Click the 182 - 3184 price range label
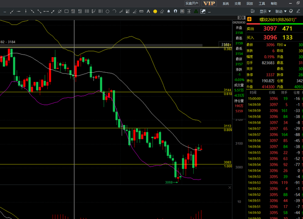Viewport: 303px width, 219px height. tap(8, 42)
